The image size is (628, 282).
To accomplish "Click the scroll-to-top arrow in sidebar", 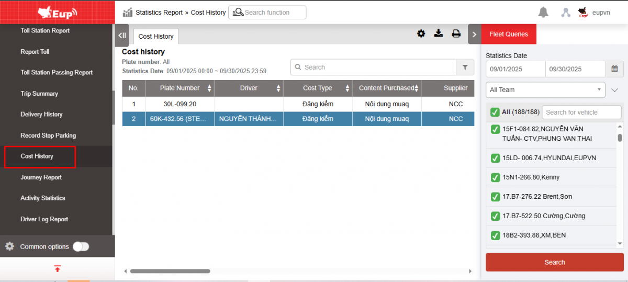I will coord(57,269).
